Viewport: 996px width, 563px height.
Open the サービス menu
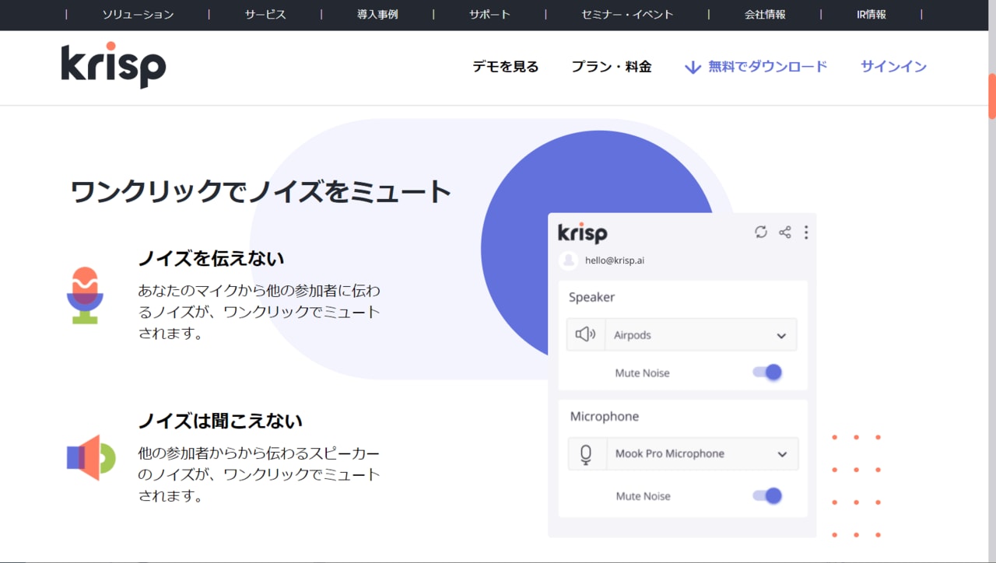[x=265, y=14]
